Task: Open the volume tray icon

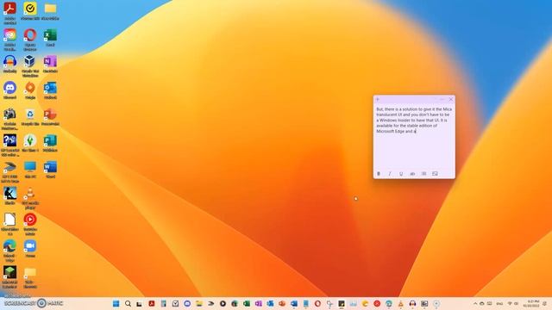Action: 517,304
